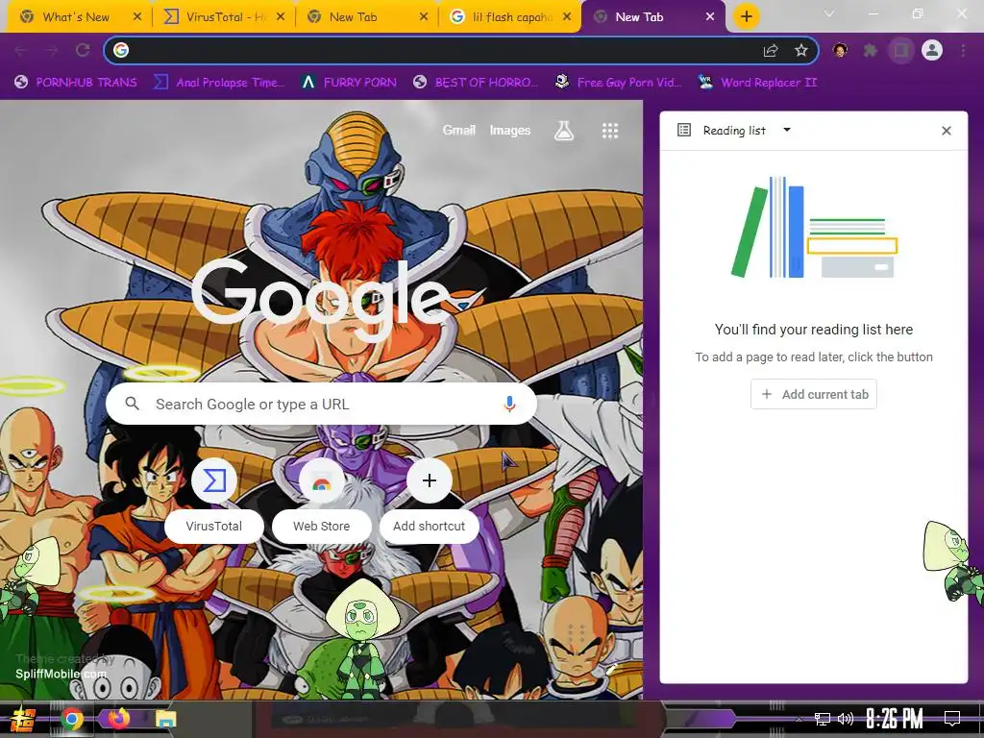Show hidden system tray icons
The width and height of the screenshot is (984, 738).
pos(799,719)
